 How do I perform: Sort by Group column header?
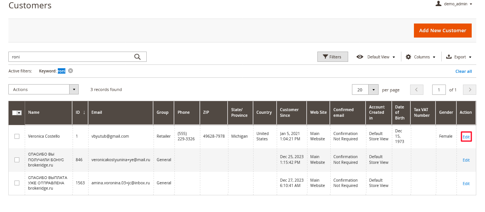click(x=163, y=113)
